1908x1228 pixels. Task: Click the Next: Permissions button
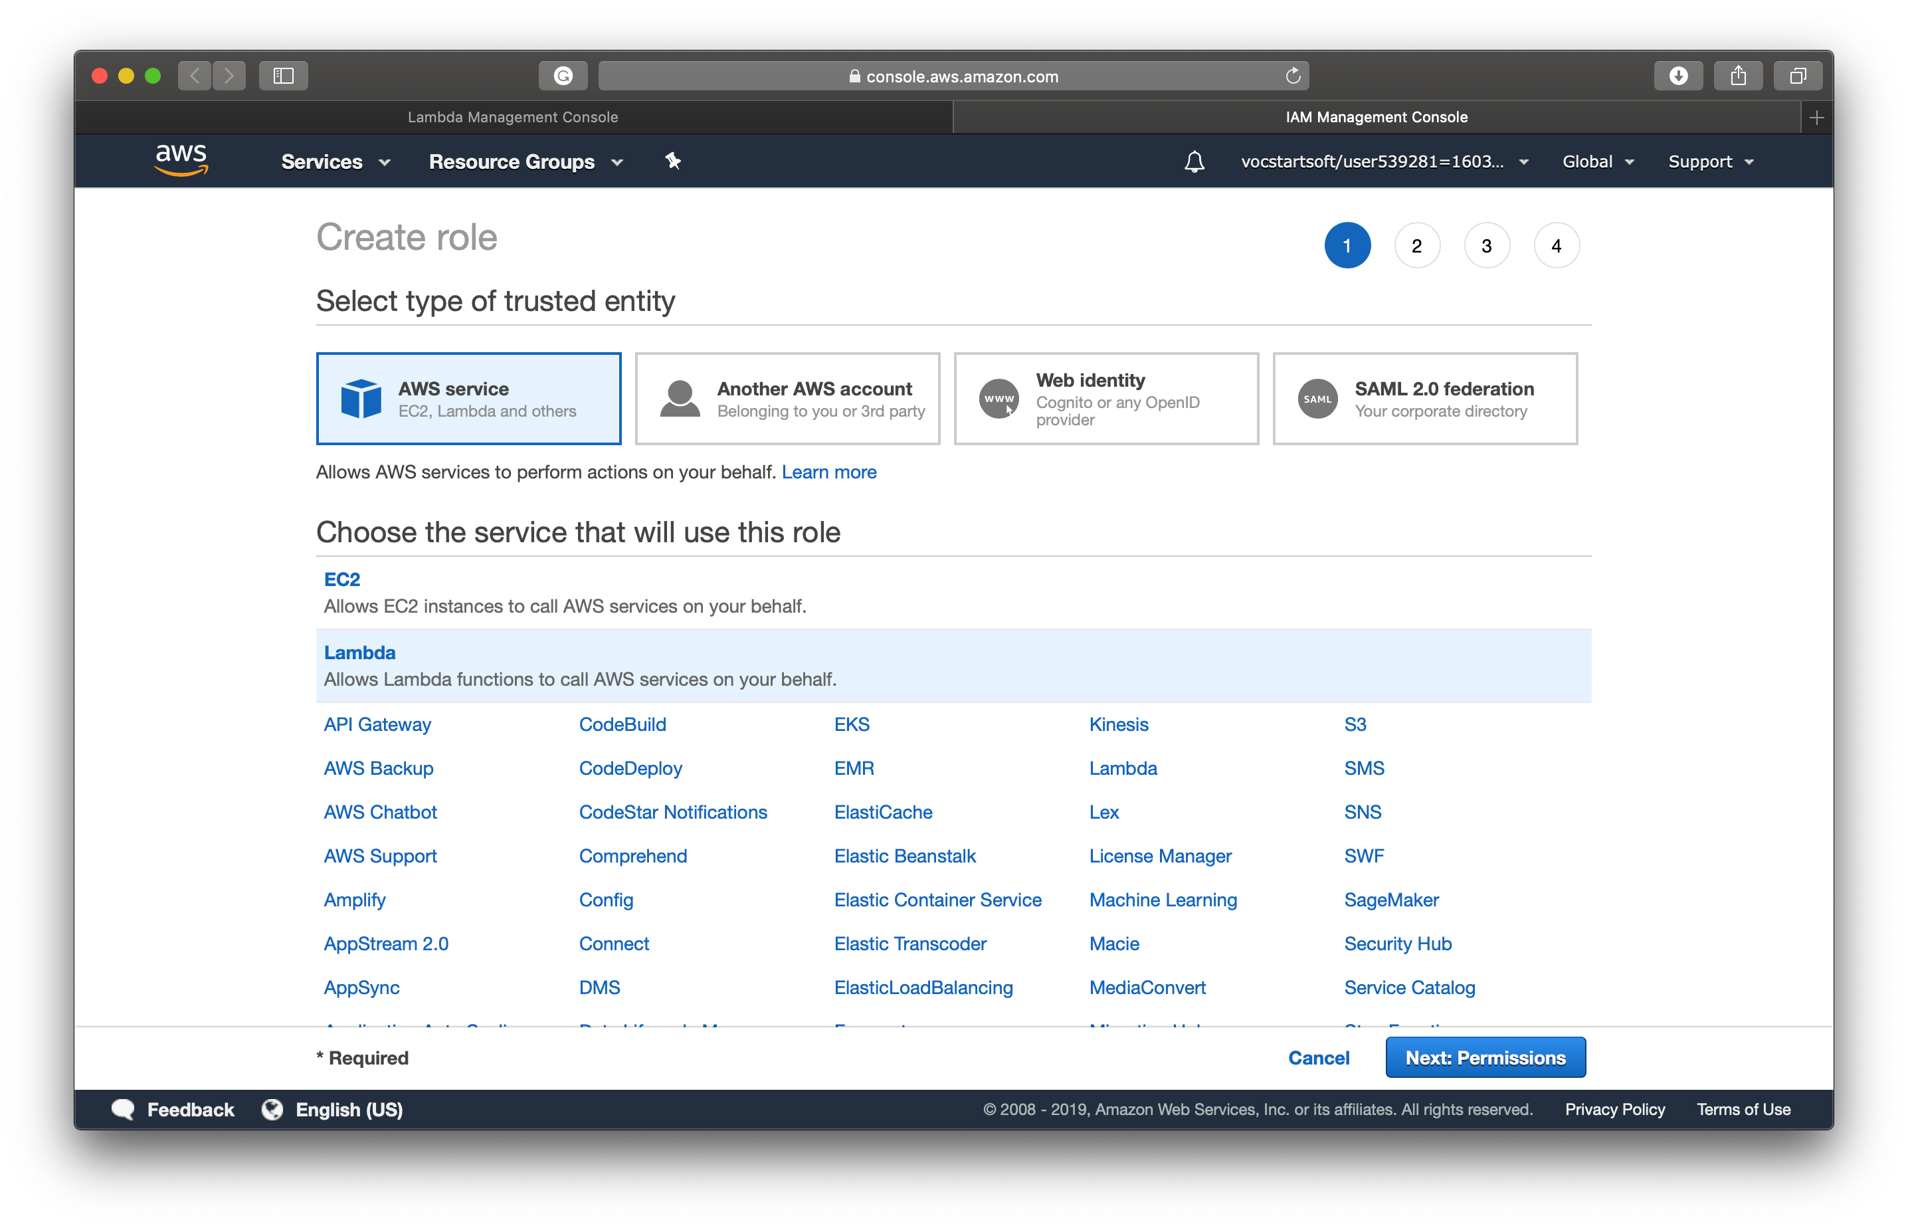[x=1485, y=1057]
